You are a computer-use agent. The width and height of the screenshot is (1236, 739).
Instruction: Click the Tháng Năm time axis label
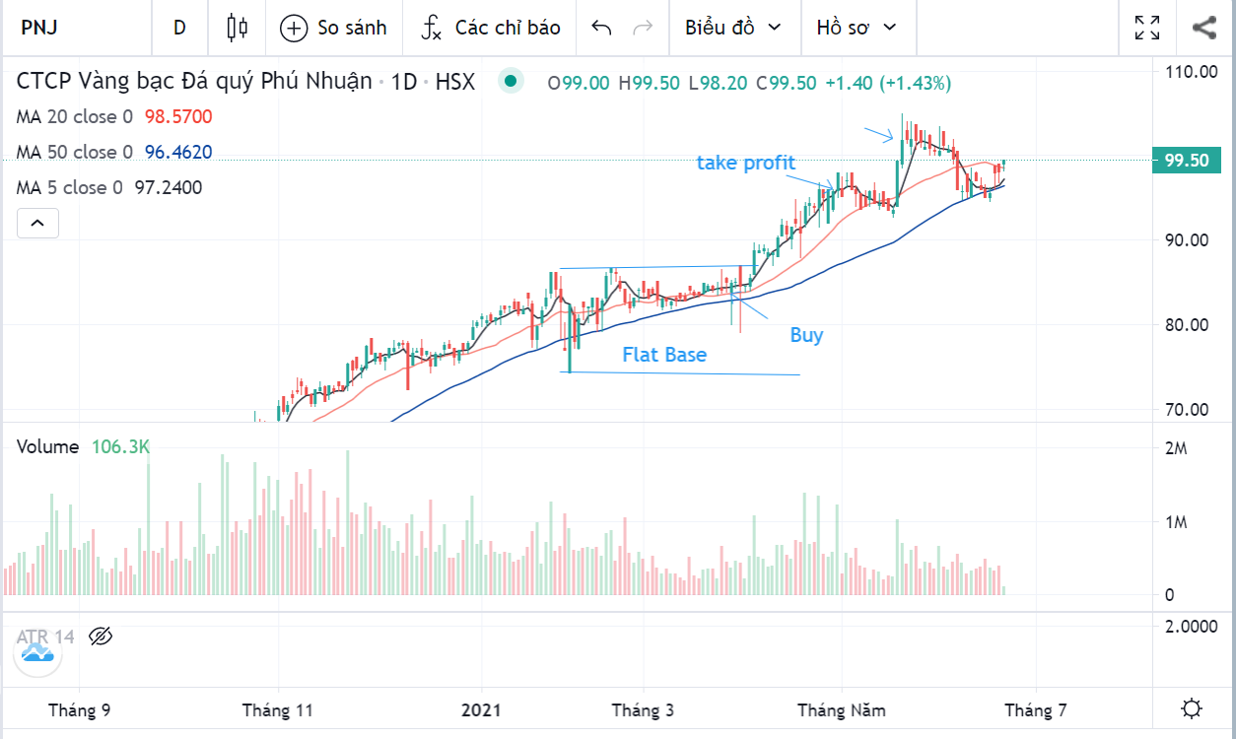842,709
